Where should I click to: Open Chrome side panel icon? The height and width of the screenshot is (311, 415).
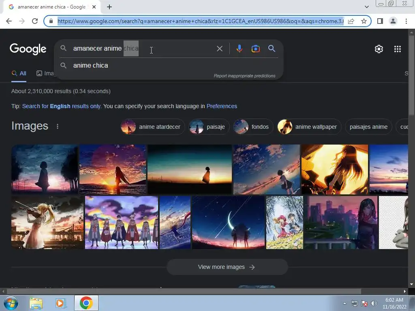(380, 21)
